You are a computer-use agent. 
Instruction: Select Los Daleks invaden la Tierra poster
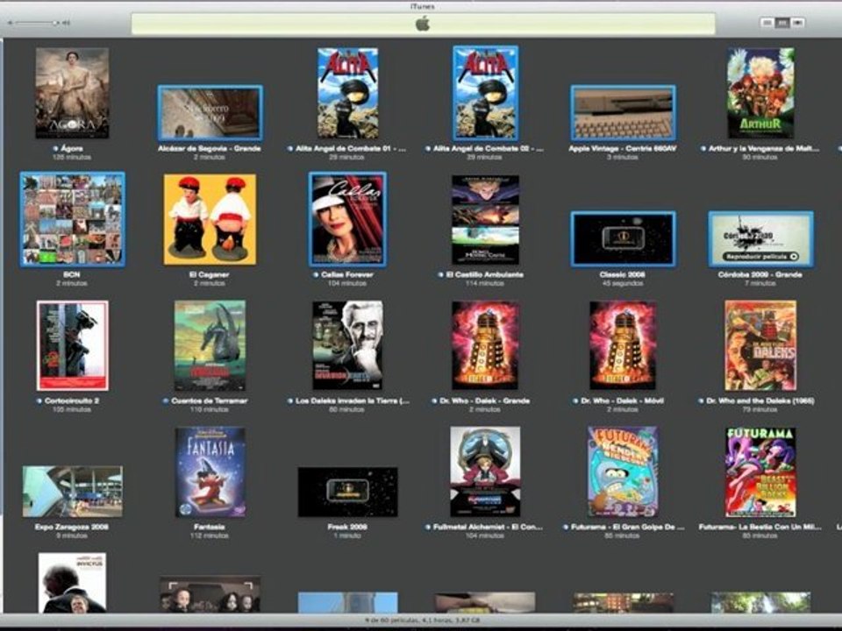point(347,345)
